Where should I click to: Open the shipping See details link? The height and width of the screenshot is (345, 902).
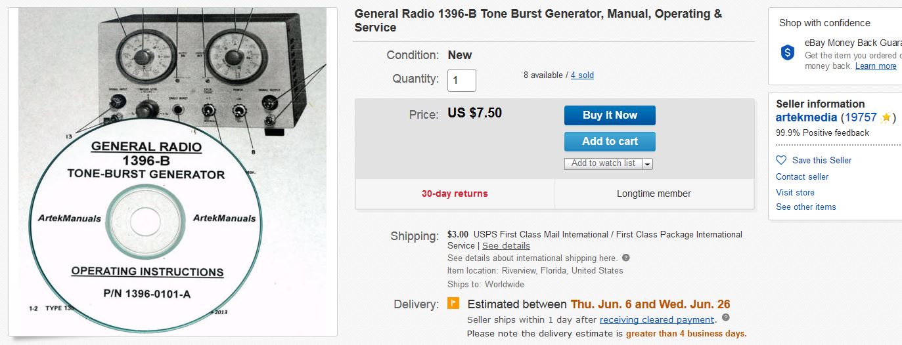click(x=506, y=245)
